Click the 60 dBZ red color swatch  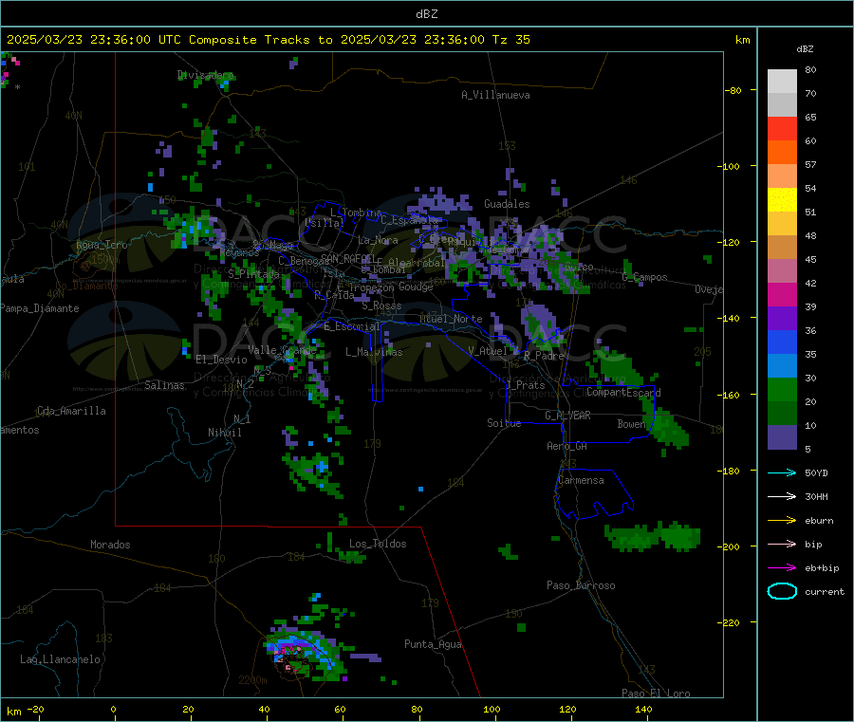[x=782, y=128]
